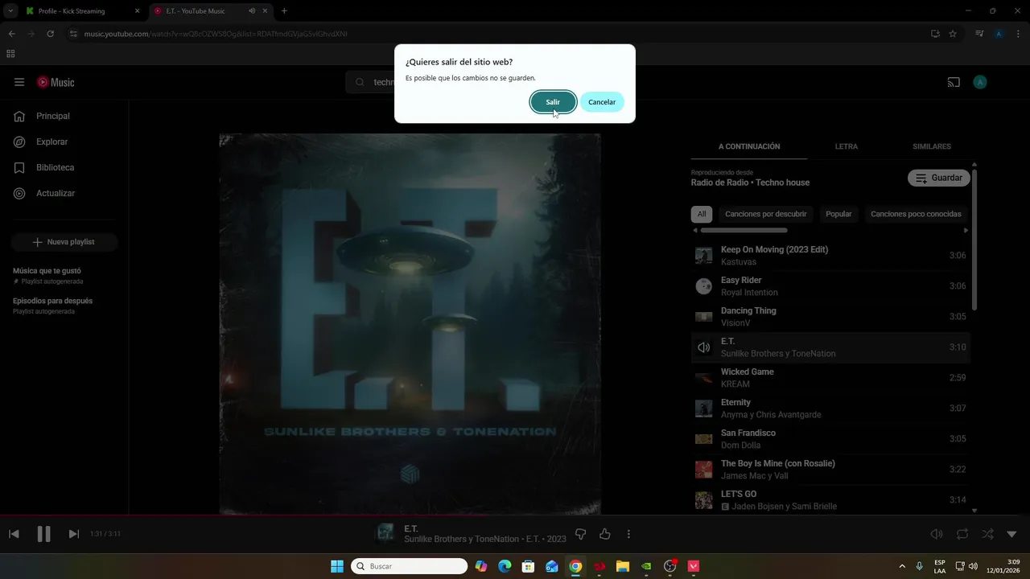1030x579 pixels.
Task: Play The Boy Is Mine (con Rosalie)
Action: (x=830, y=470)
